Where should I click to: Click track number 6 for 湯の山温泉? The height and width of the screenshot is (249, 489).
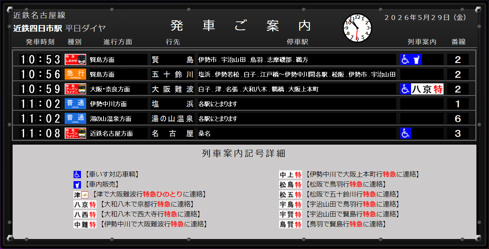(458, 119)
